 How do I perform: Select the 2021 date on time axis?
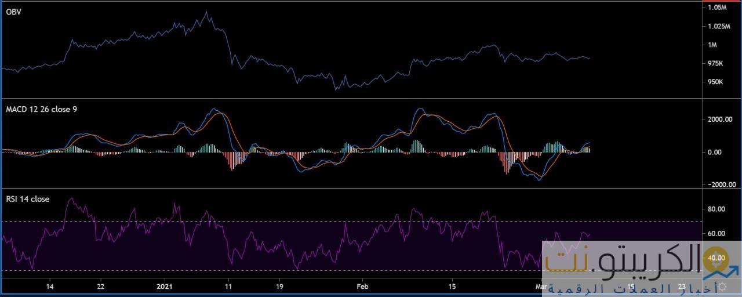click(165, 287)
